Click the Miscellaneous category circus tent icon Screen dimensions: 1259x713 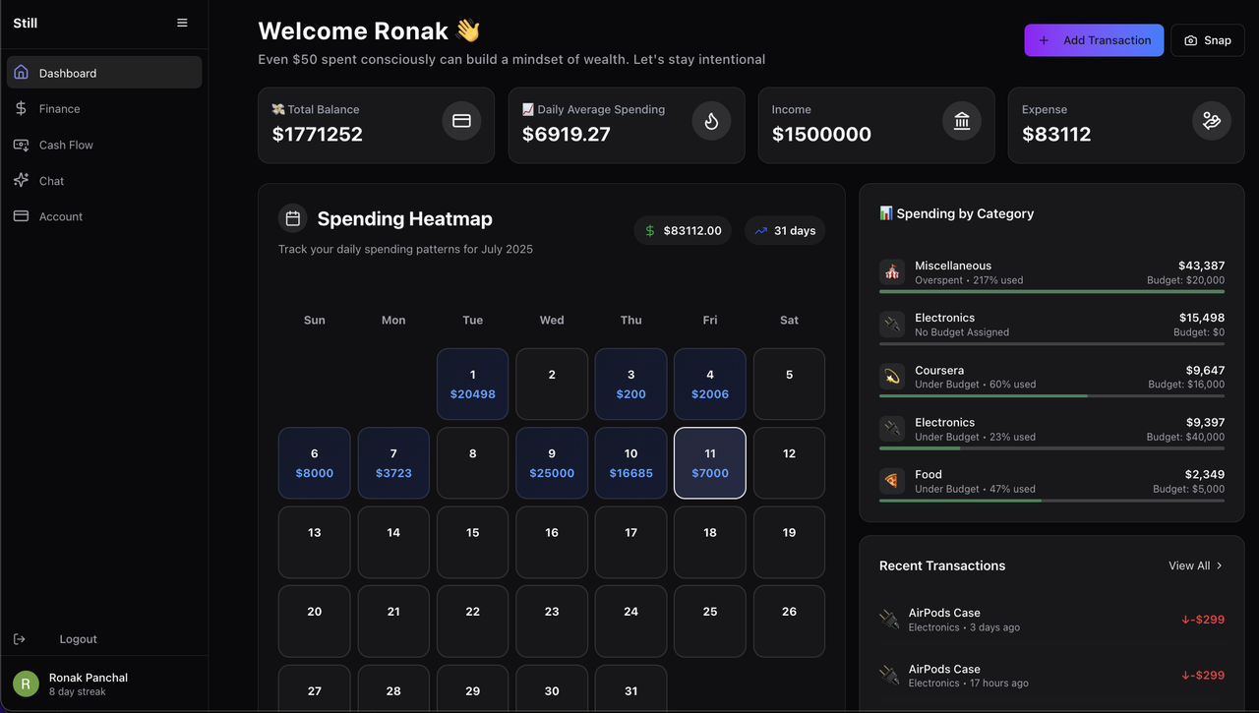click(892, 271)
